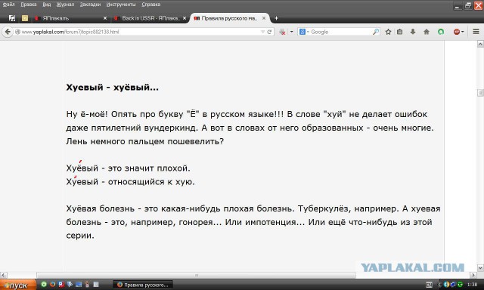Open the Инструменты menu
This screenshot has height=290, width=484.
(121, 5)
